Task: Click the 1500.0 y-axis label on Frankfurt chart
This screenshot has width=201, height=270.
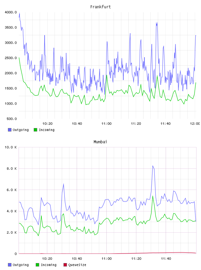Action: [11, 88]
